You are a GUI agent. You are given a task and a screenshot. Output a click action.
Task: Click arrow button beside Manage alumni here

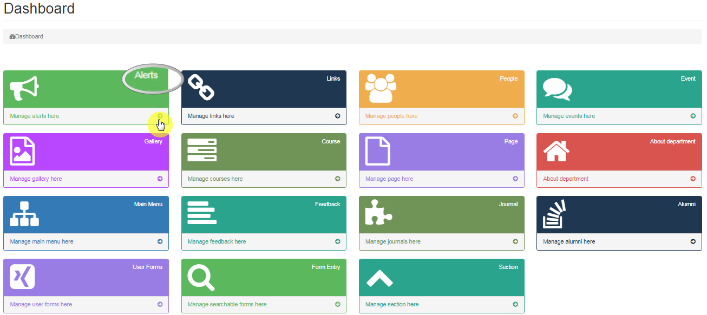[x=693, y=241]
